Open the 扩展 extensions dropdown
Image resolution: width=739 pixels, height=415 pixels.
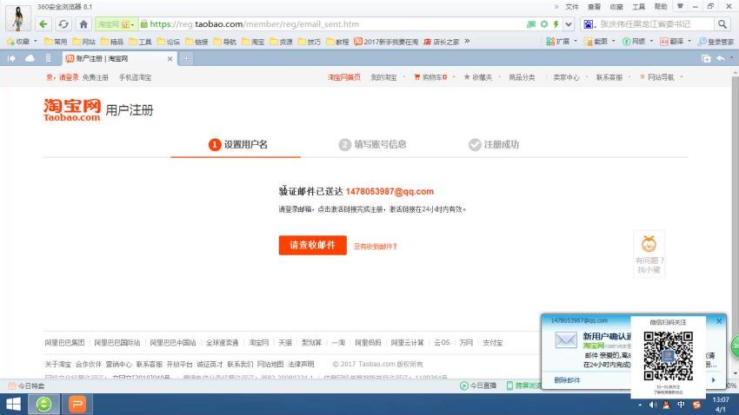point(562,42)
